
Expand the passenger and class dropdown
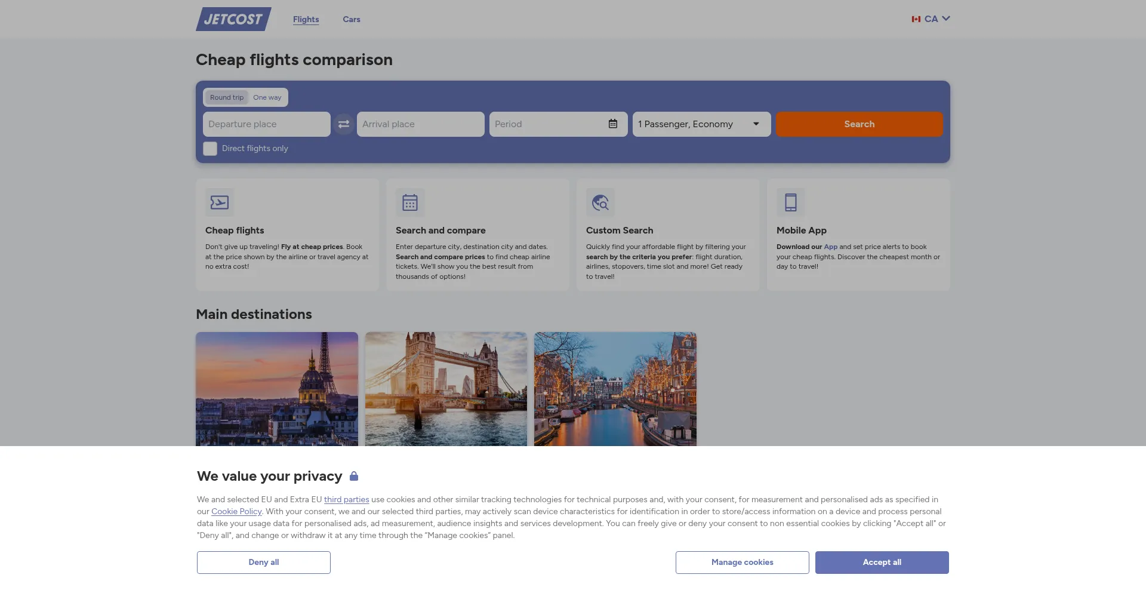[701, 124]
